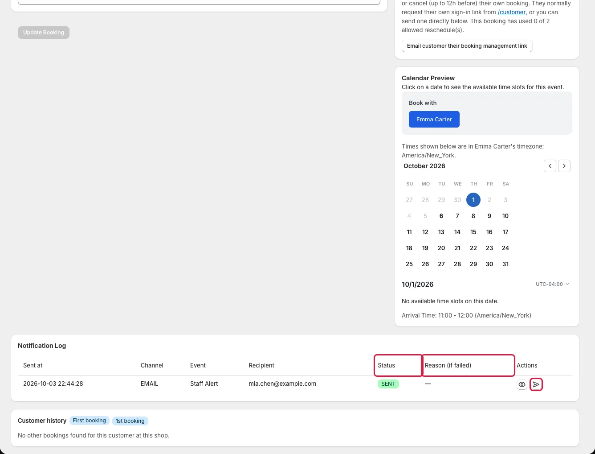Click the Update Booking button

[x=44, y=33]
